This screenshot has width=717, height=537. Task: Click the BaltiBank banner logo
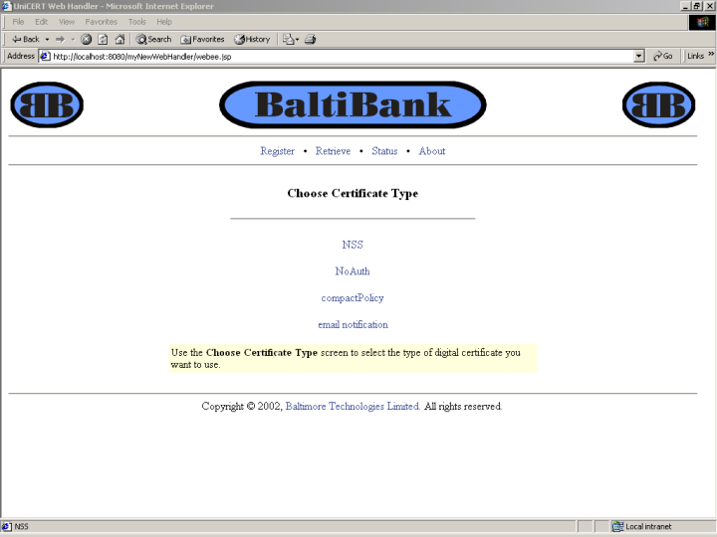(353, 104)
